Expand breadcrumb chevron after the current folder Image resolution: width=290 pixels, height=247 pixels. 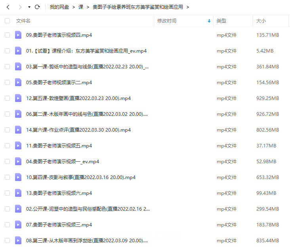click(x=187, y=7)
